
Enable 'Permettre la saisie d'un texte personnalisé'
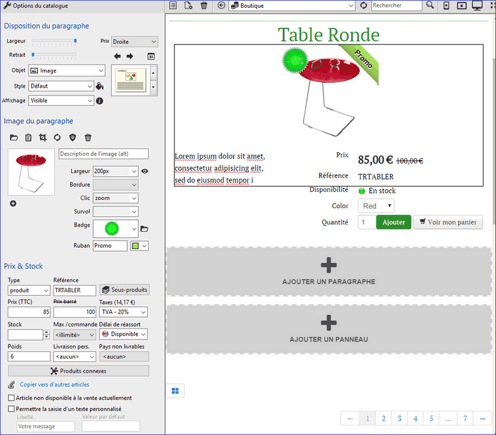(x=12, y=409)
